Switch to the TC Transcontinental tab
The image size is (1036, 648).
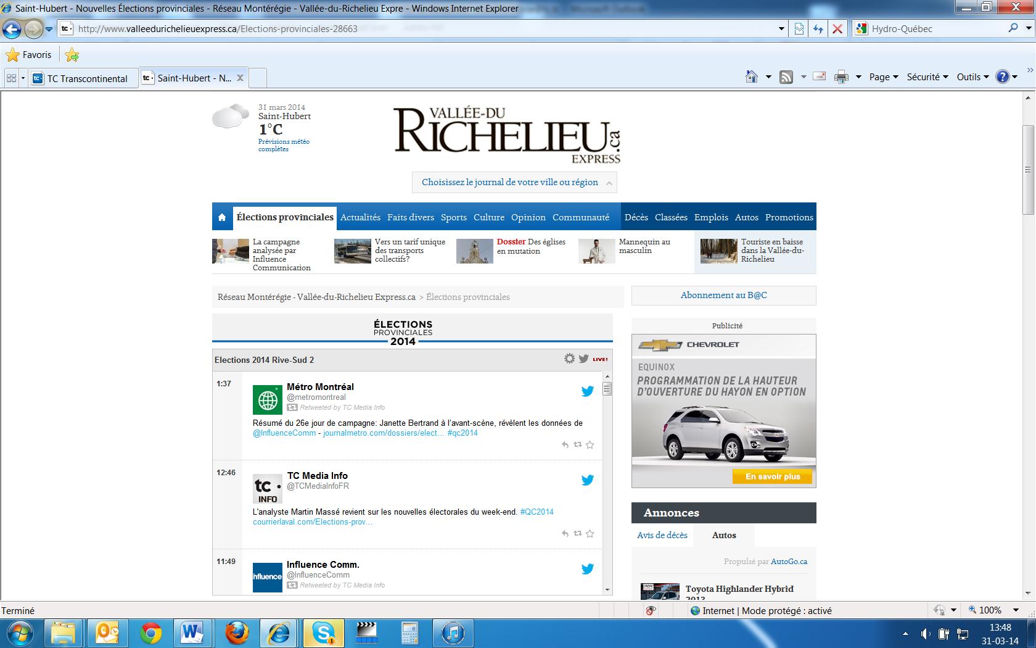point(83,78)
